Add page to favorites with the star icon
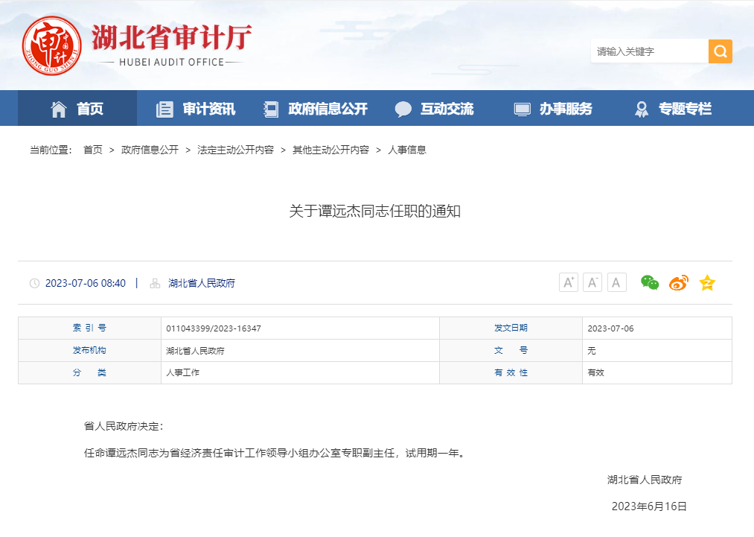The height and width of the screenshot is (537, 754). (706, 283)
